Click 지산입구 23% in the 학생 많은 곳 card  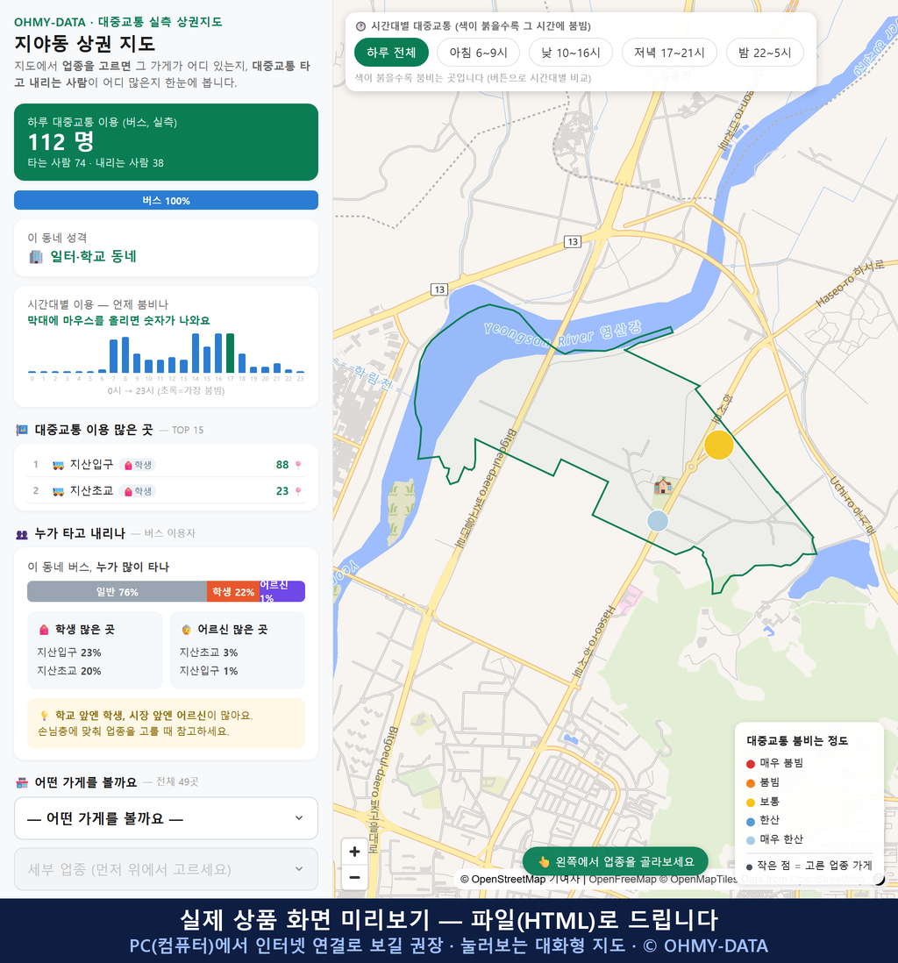(69, 653)
